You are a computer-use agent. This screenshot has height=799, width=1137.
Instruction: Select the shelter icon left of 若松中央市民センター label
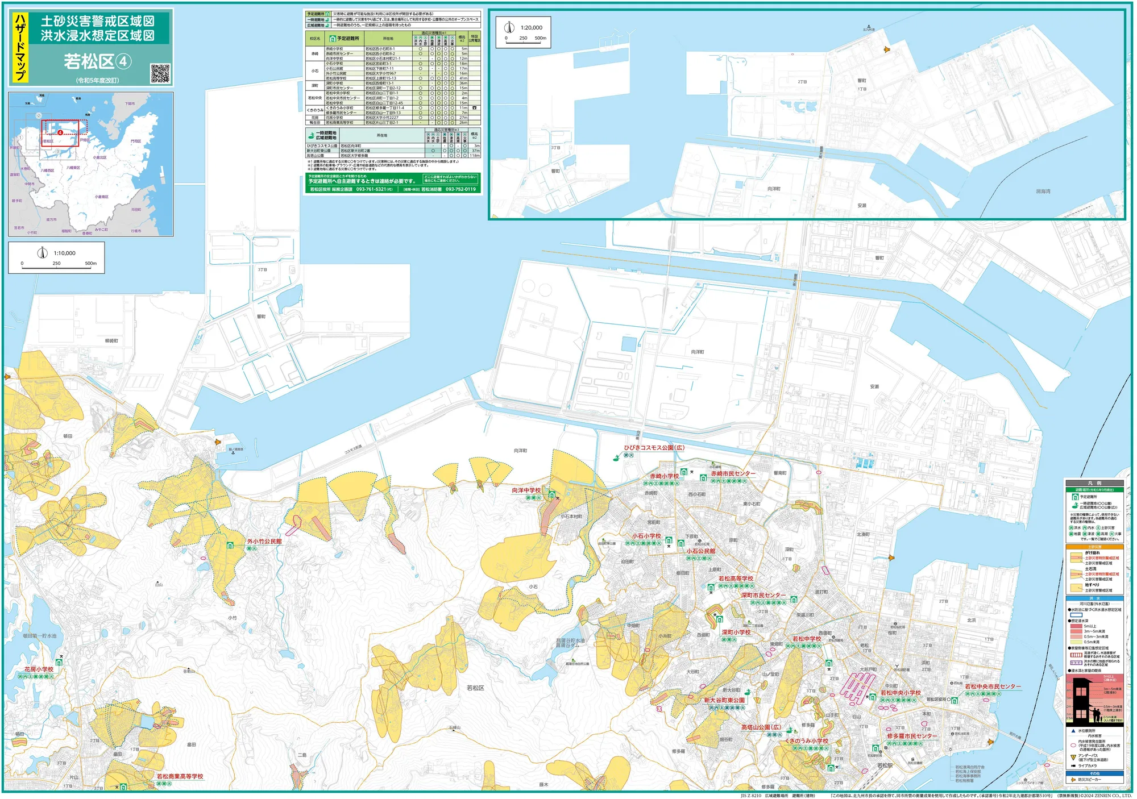click(955, 700)
